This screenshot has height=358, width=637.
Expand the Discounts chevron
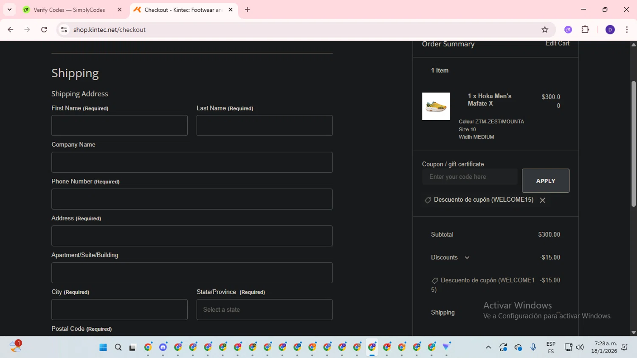pos(467,258)
